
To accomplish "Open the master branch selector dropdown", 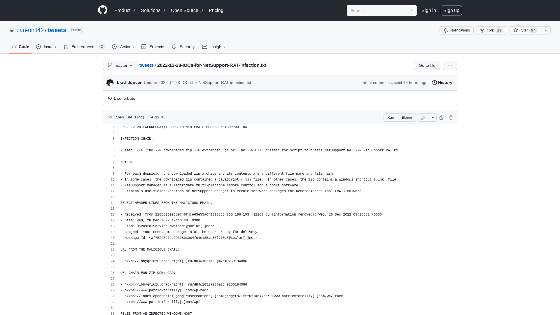I will coord(120,65).
